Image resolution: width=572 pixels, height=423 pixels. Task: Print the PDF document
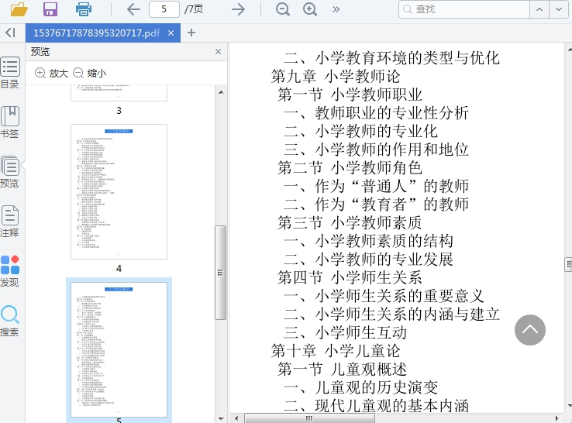tap(83, 9)
